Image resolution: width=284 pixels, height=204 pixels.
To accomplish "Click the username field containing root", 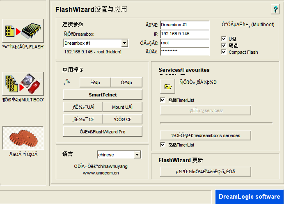I will point(185,43).
